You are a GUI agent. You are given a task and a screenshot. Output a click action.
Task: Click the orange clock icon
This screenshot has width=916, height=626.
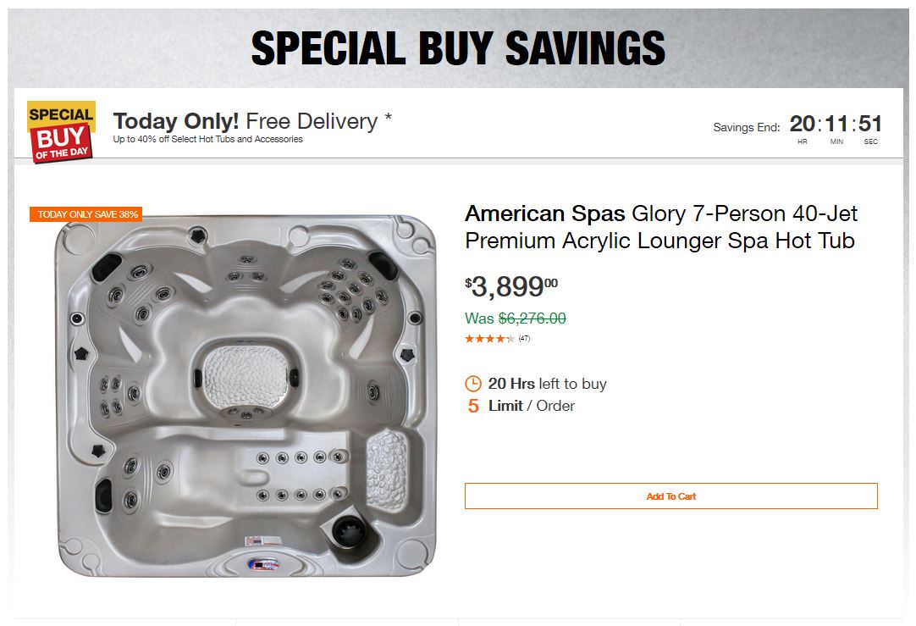[x=473, y=384]
